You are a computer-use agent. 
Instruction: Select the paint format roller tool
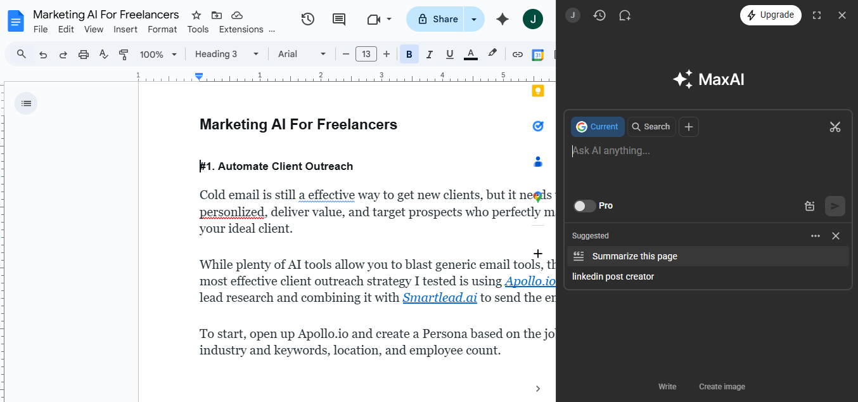[x=124, y=55]
